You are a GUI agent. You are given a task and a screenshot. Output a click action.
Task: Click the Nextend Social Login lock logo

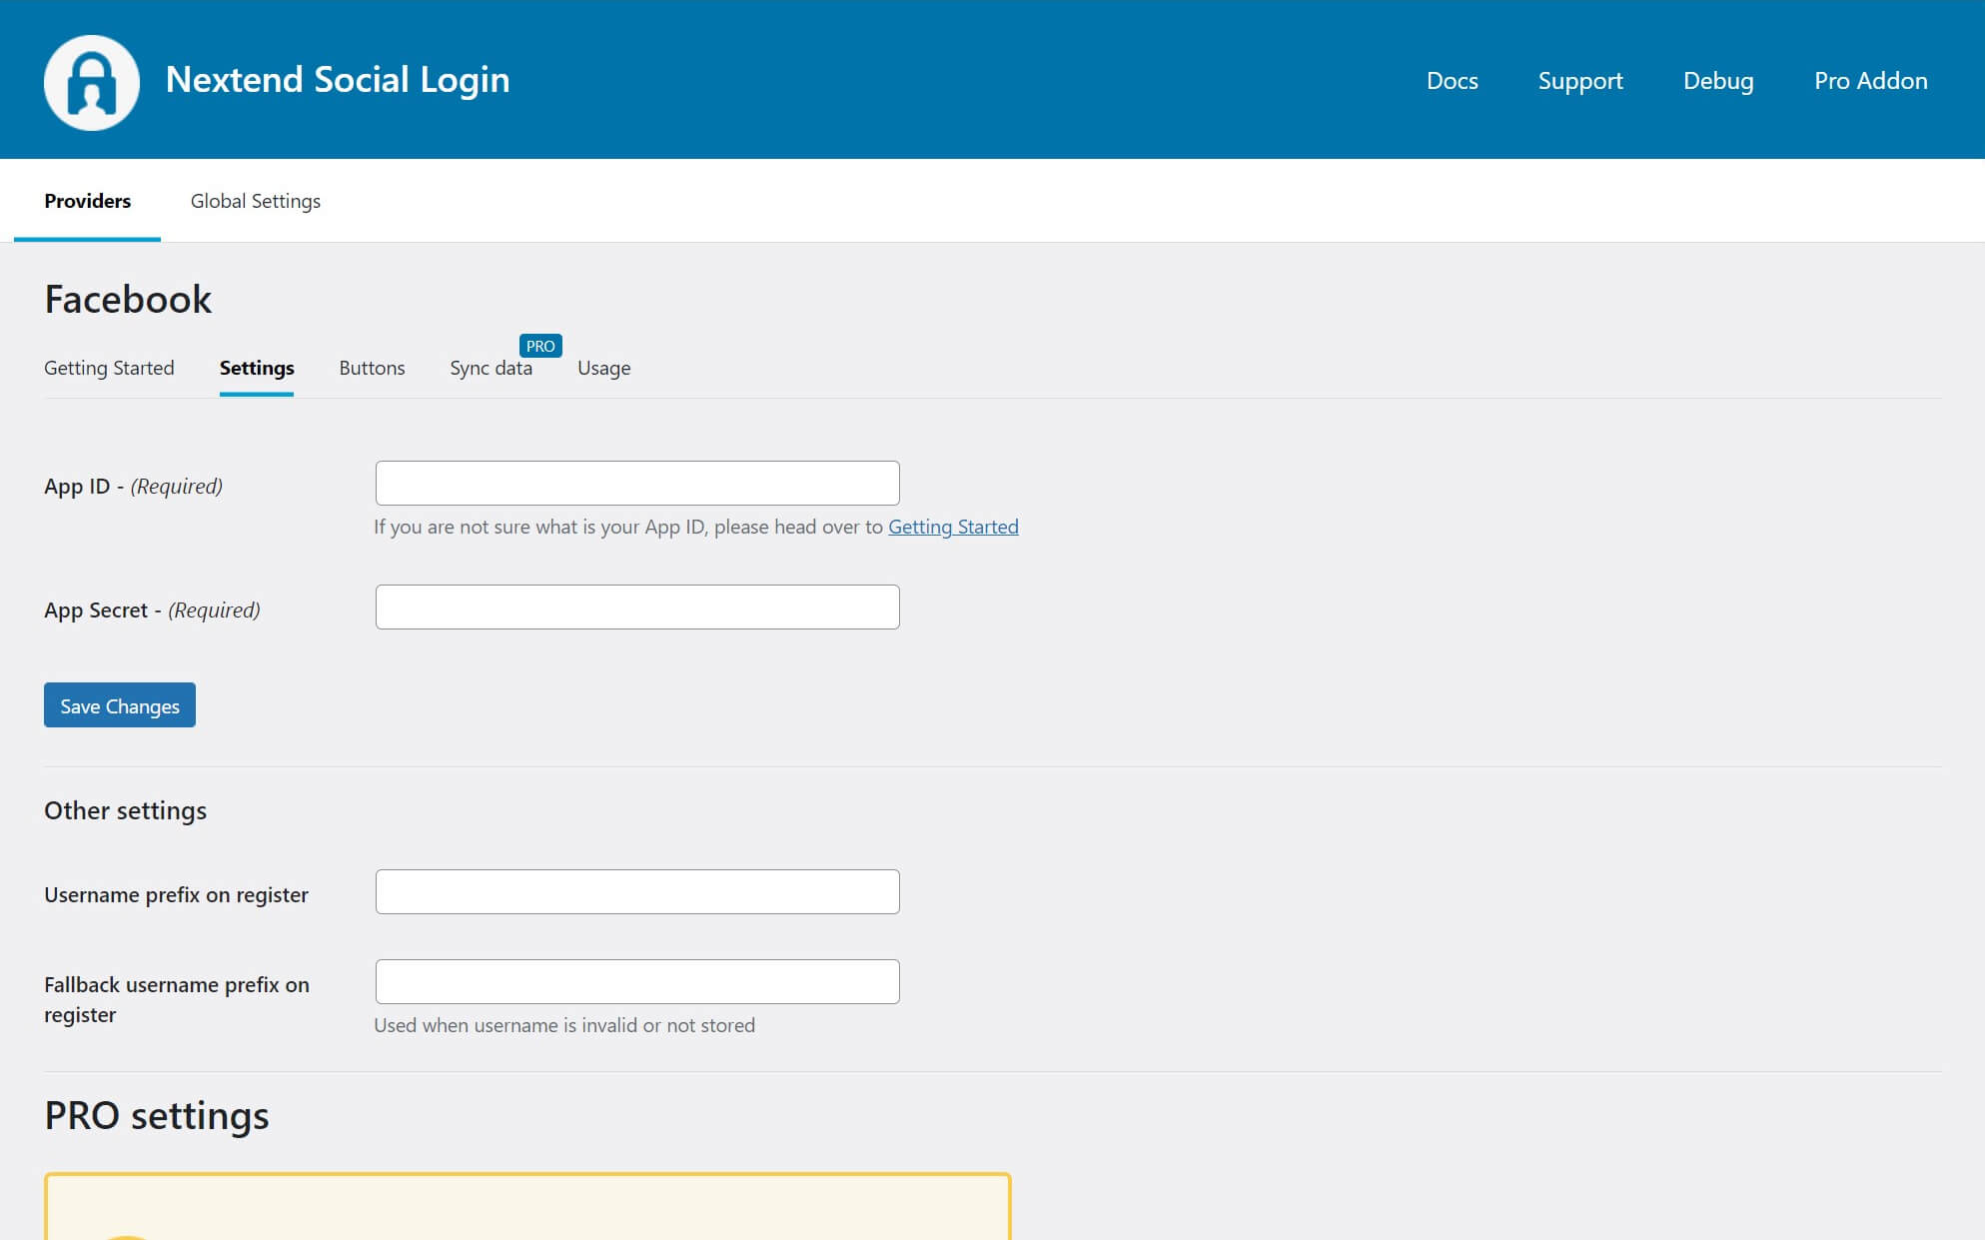[x=93, y=81]
